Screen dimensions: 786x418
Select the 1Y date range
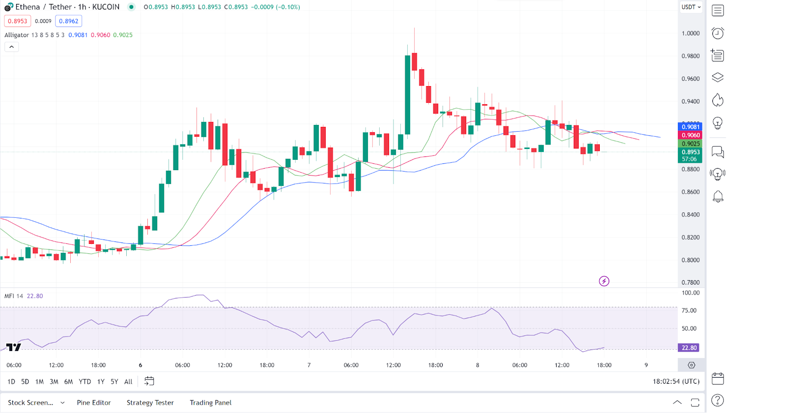[101, 382]
